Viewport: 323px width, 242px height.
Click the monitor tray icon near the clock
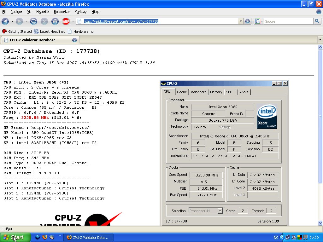click(x=305, y=238)
